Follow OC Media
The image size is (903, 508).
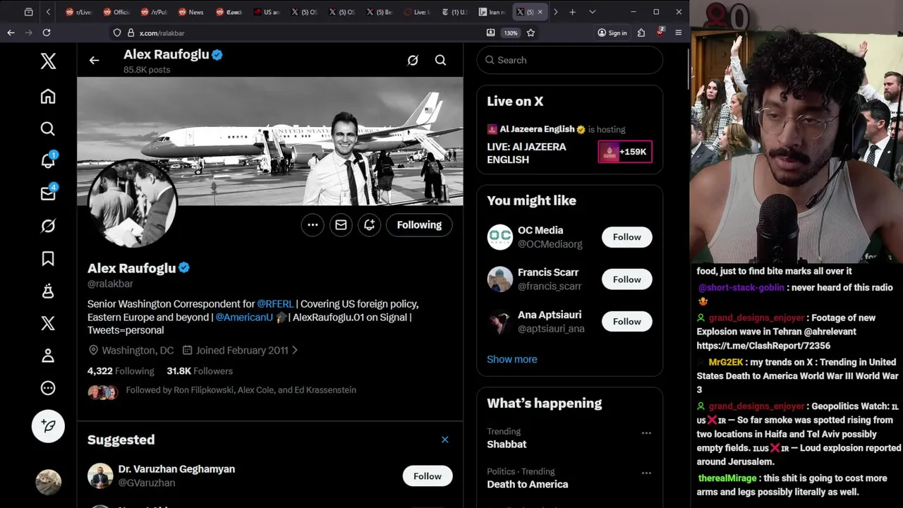pyautogui.click(x=626, y=237)
